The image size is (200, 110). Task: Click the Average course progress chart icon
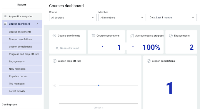[132, 36]
